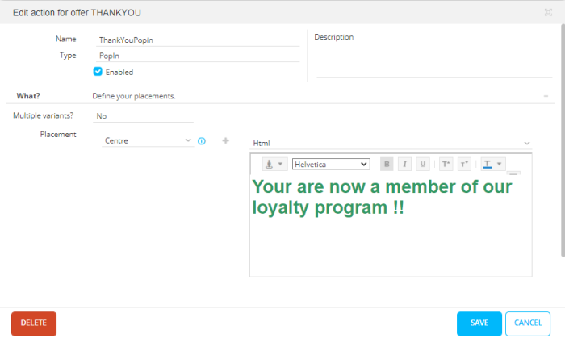
Task: Collapse the What? section
Action: point(546,96)
